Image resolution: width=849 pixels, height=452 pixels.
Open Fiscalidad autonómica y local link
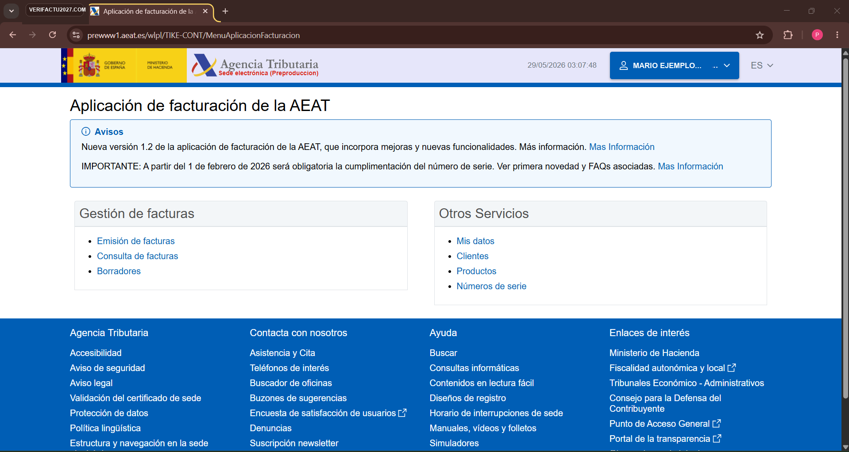tap(672, 368)
